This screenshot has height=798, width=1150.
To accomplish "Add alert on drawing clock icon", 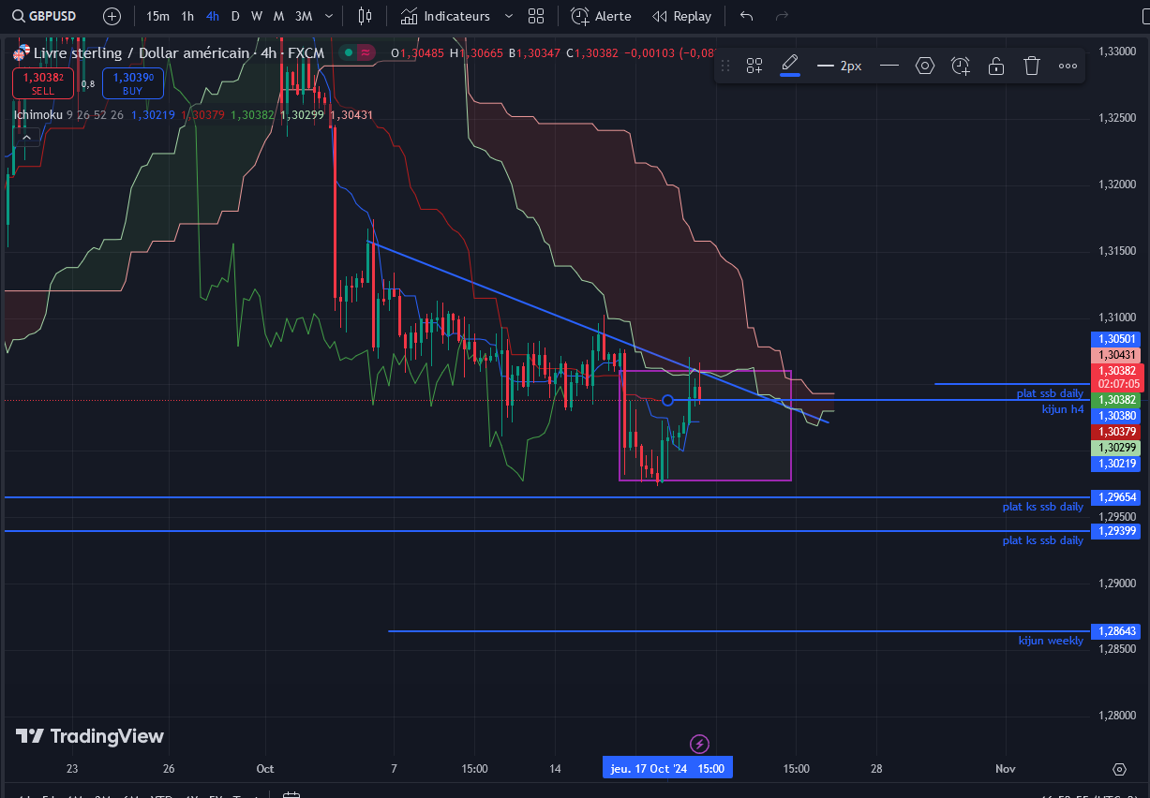I will [x=961, y=66].
